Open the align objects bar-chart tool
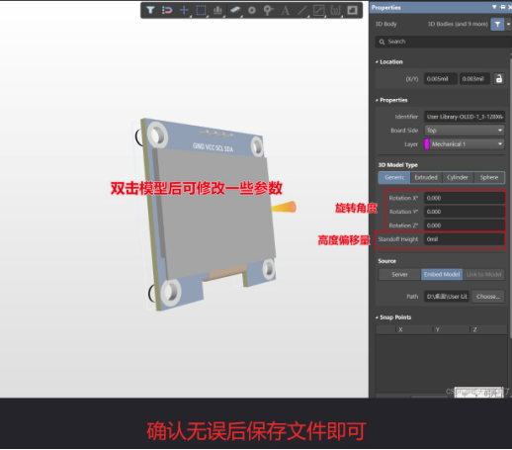This screenshot has height=450, width=512. [217, 10]
